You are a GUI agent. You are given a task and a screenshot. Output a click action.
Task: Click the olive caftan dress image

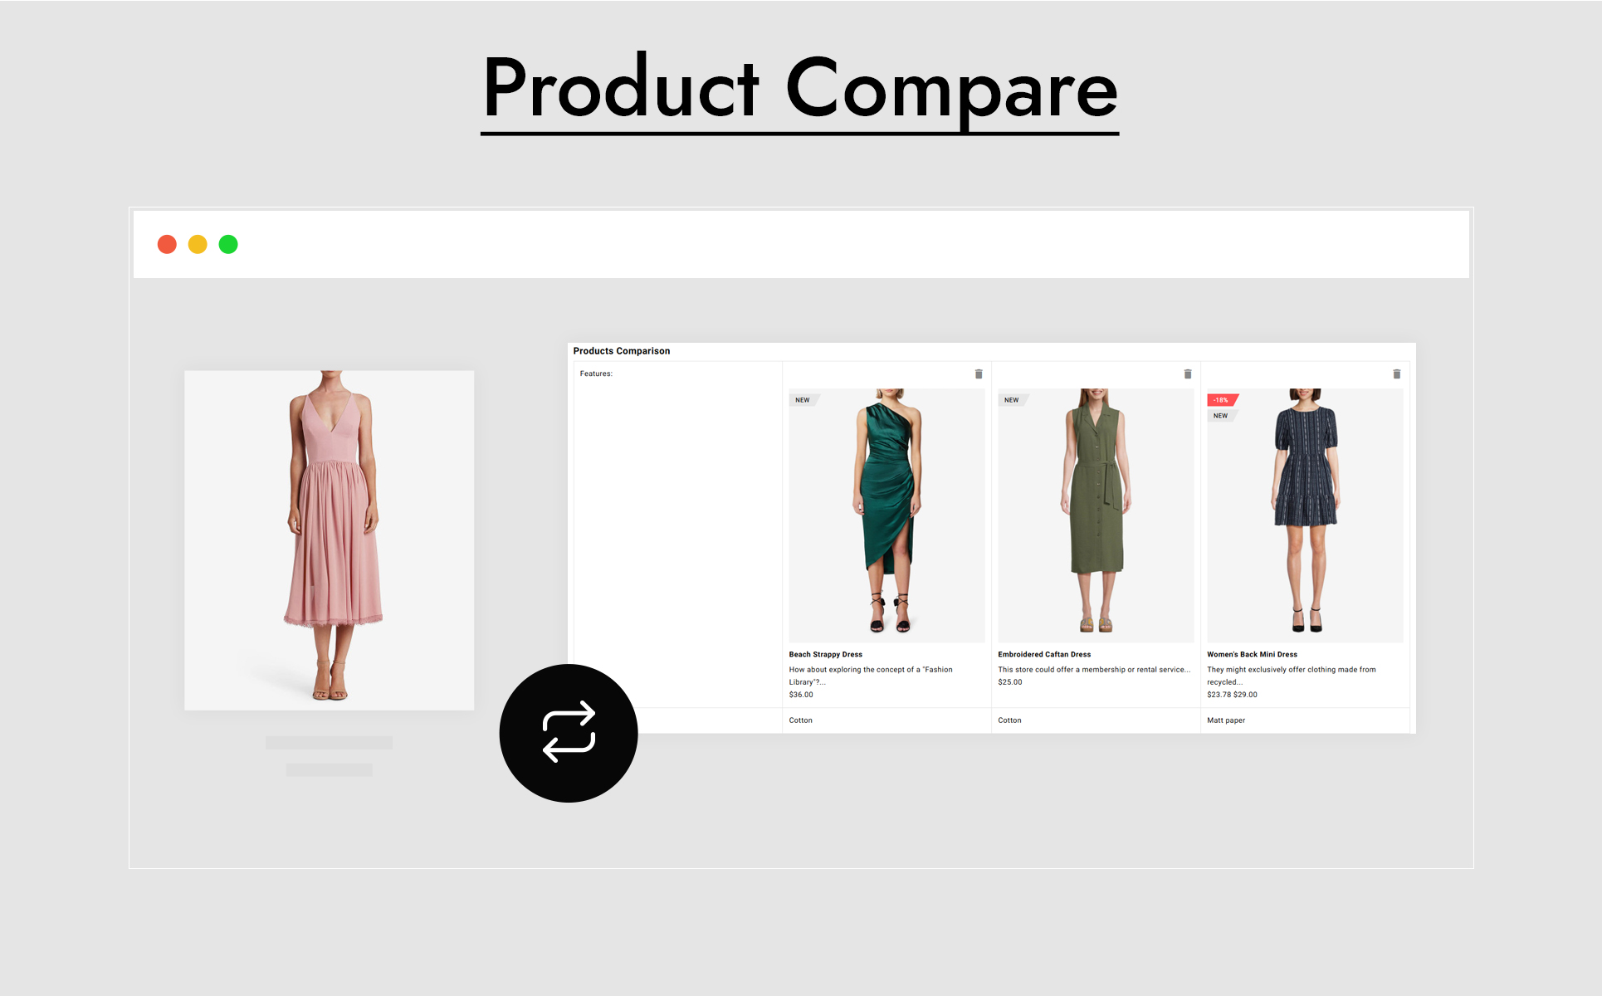coord(1096,515)
